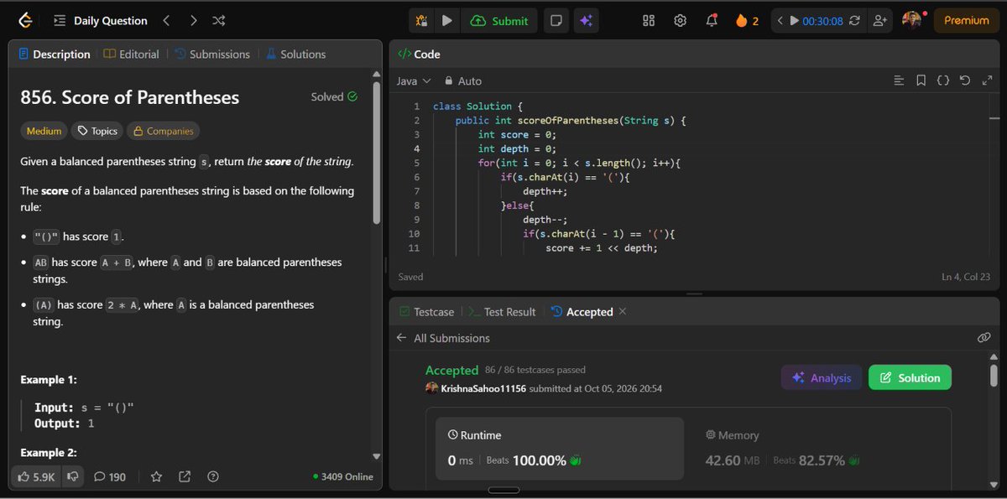The width and height of the screenshot is (1007, 499).
Task: Open the settings gear
Action: pos(681,20)
